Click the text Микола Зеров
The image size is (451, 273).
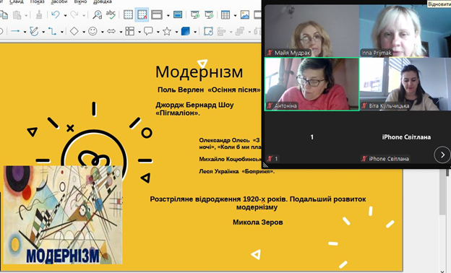click(258, 222)
